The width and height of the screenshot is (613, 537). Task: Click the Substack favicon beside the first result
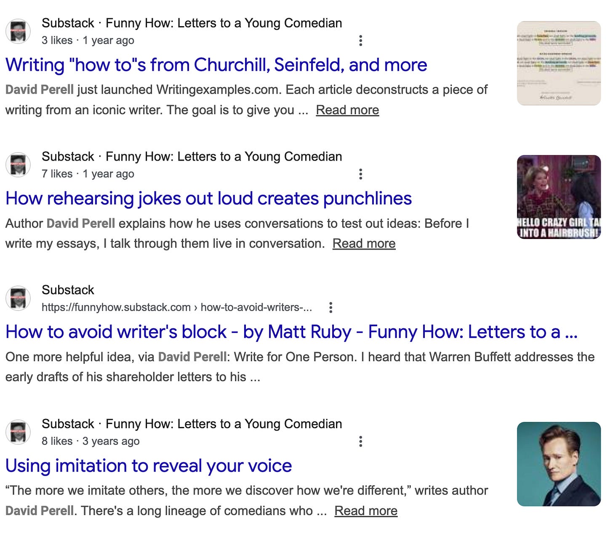pyautogui.click(x=18, y=32)
